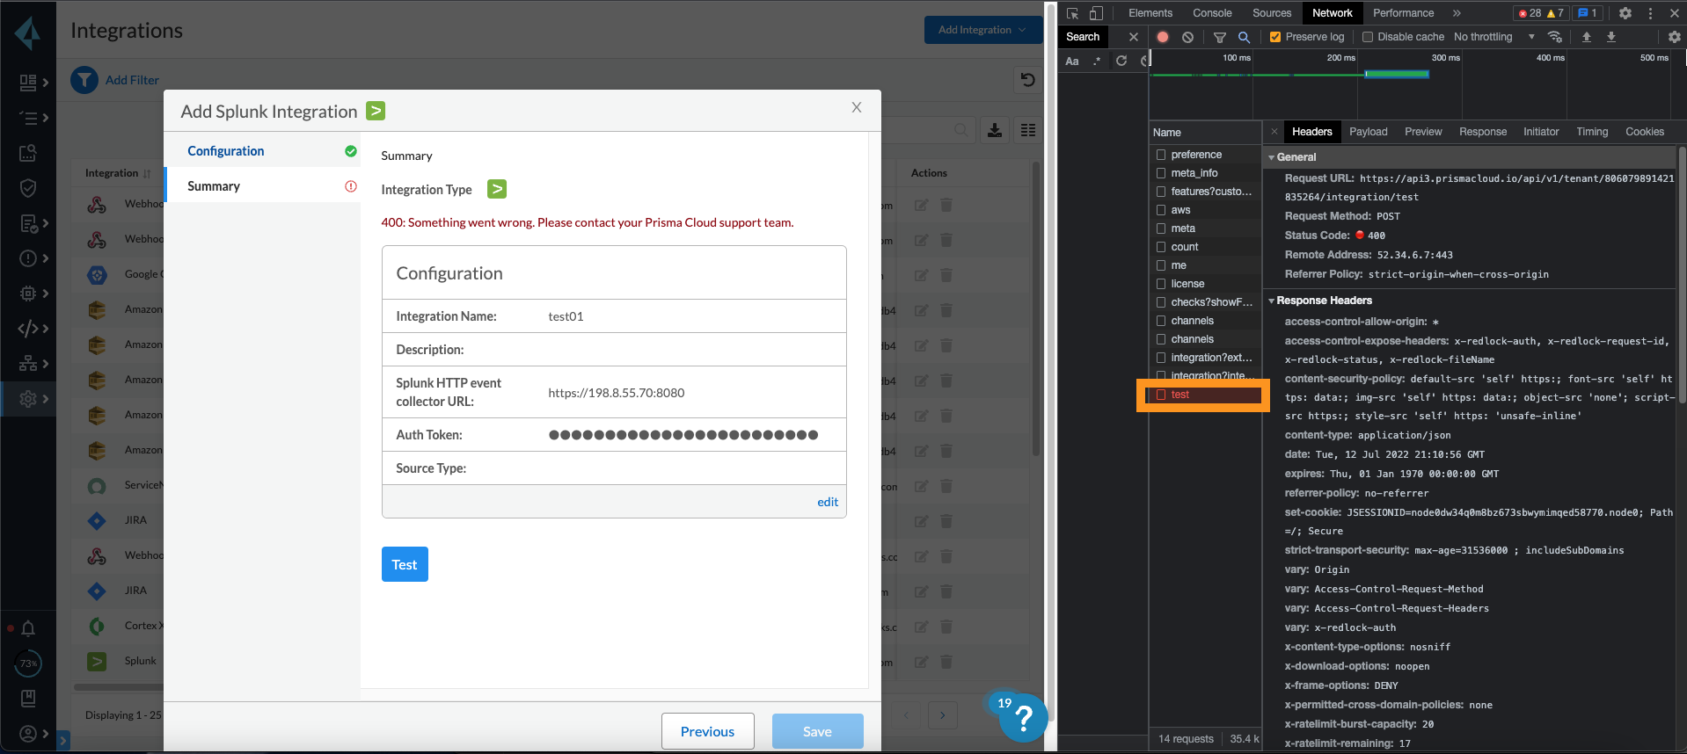Open network conditions wifi icon
This screenshot has width=1687, height=754.
pyautogui.click(x=1555, y=37)
